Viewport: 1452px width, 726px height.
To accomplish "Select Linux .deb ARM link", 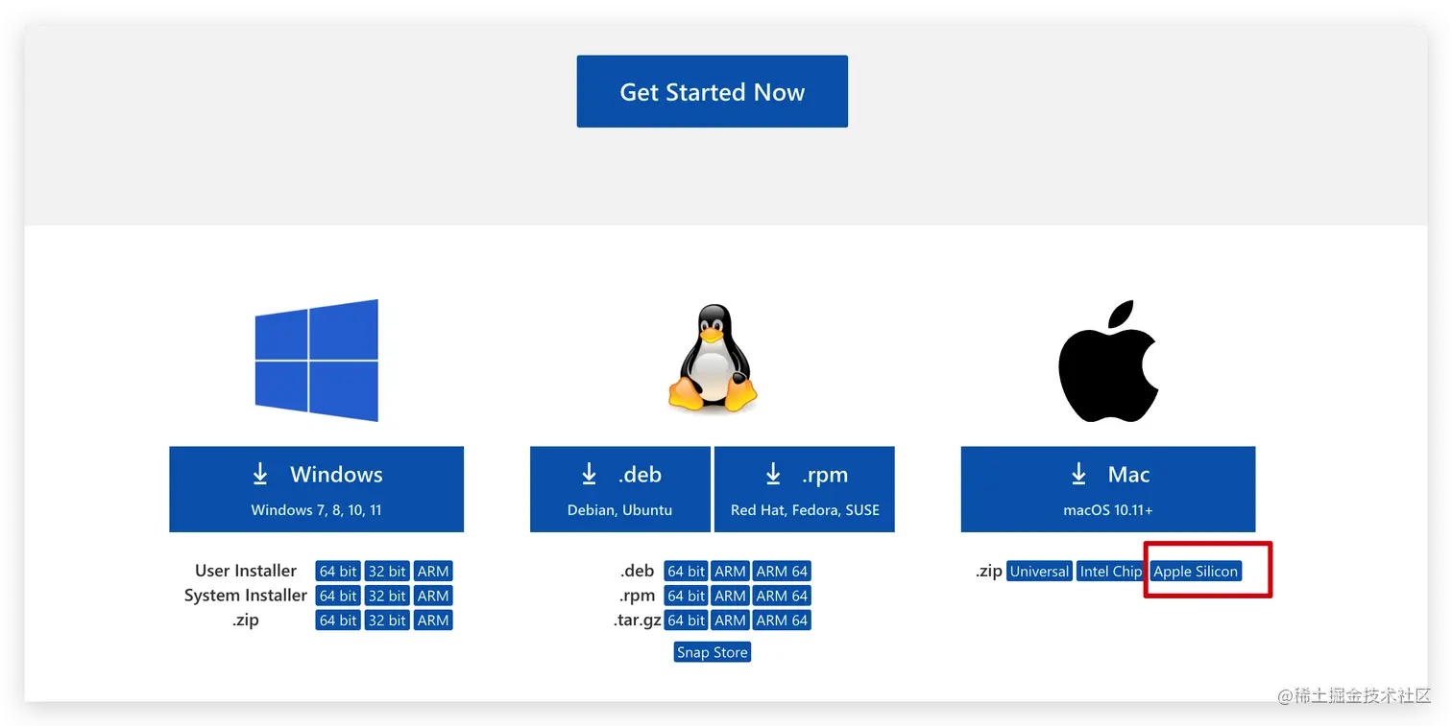I will coord(730,572).
